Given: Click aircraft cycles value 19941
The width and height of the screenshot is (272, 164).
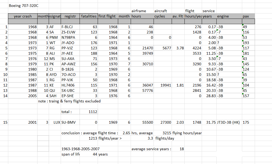Looking at the screenshot, I should 163,85.
